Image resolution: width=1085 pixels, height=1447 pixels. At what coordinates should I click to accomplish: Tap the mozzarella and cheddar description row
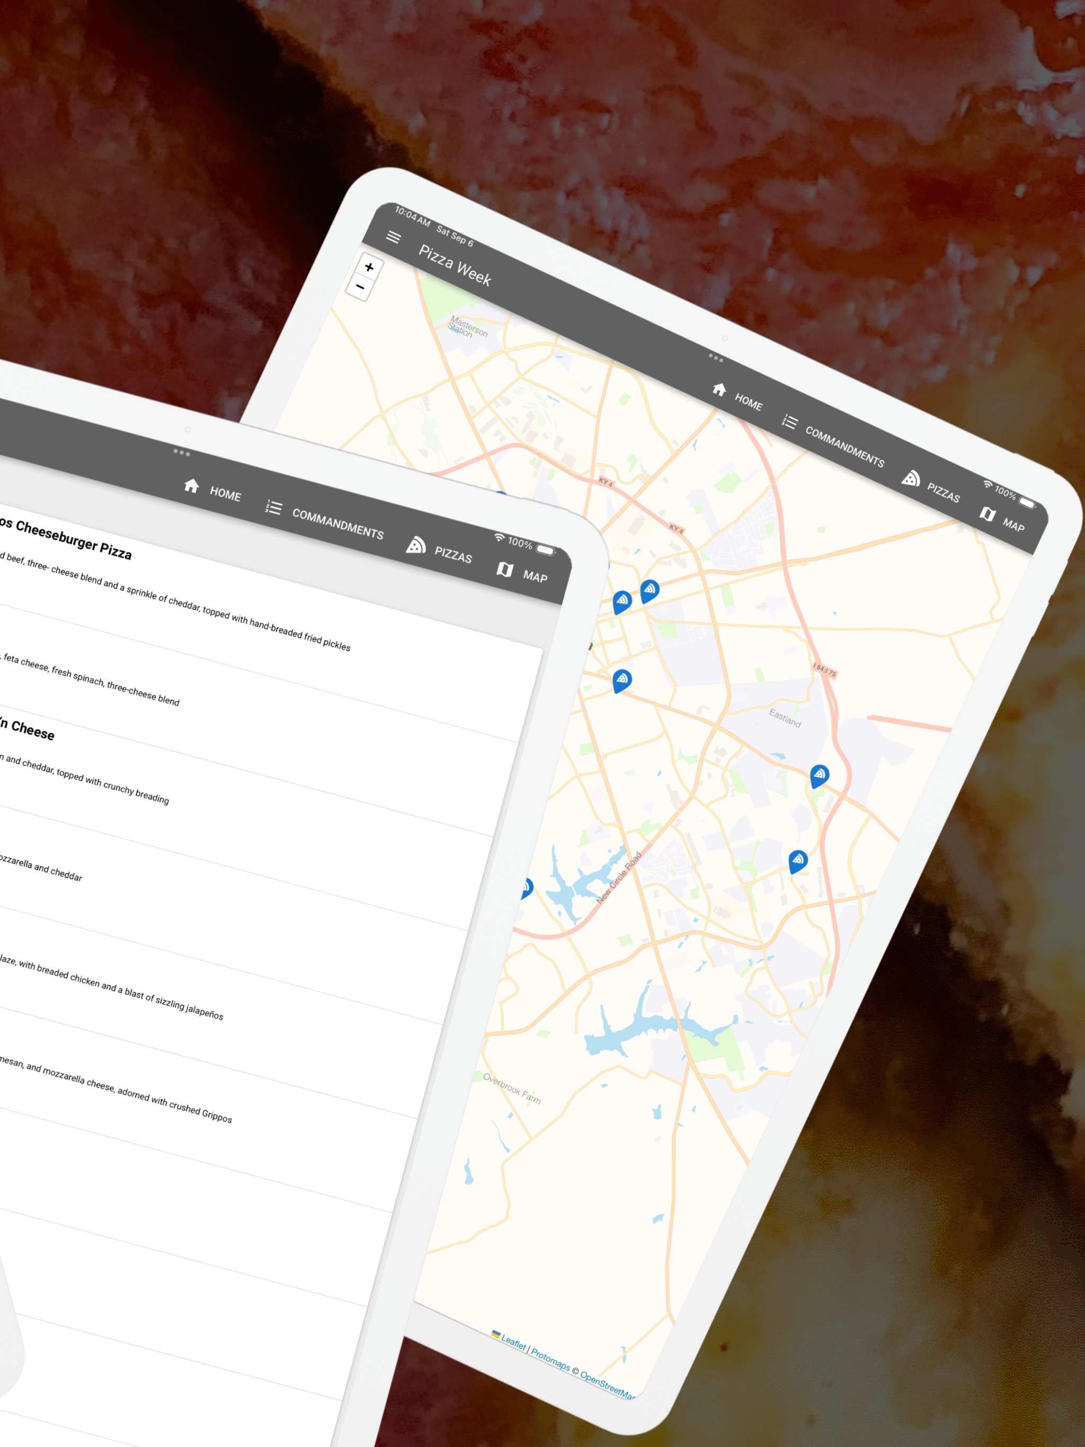pyautogui.click(x=41, y=868)
